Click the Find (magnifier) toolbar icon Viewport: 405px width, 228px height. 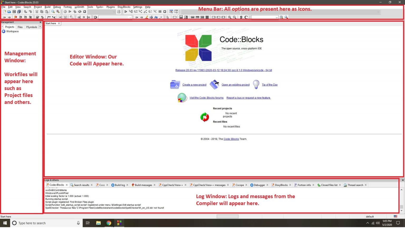point(53,12)
